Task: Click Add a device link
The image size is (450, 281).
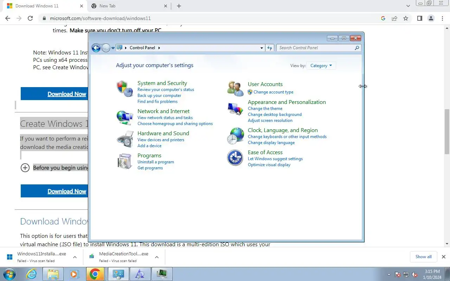Action: [x=149, y=146]
